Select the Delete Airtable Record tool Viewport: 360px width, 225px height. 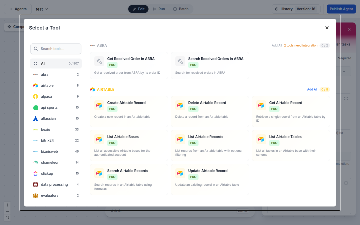210,111
